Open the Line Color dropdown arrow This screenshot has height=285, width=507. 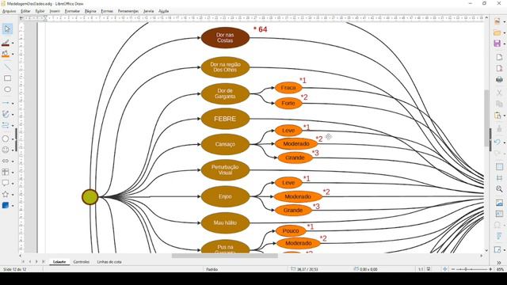click(13, 43)
